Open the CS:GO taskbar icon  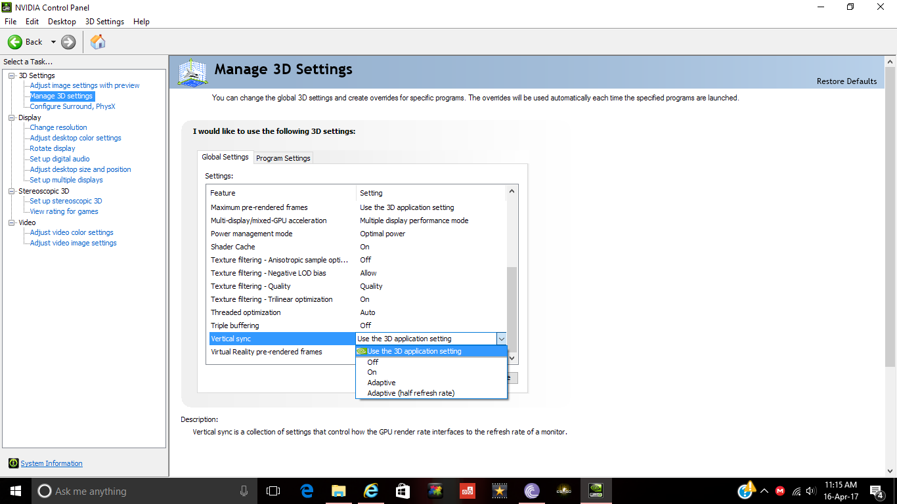pos(564,491)
